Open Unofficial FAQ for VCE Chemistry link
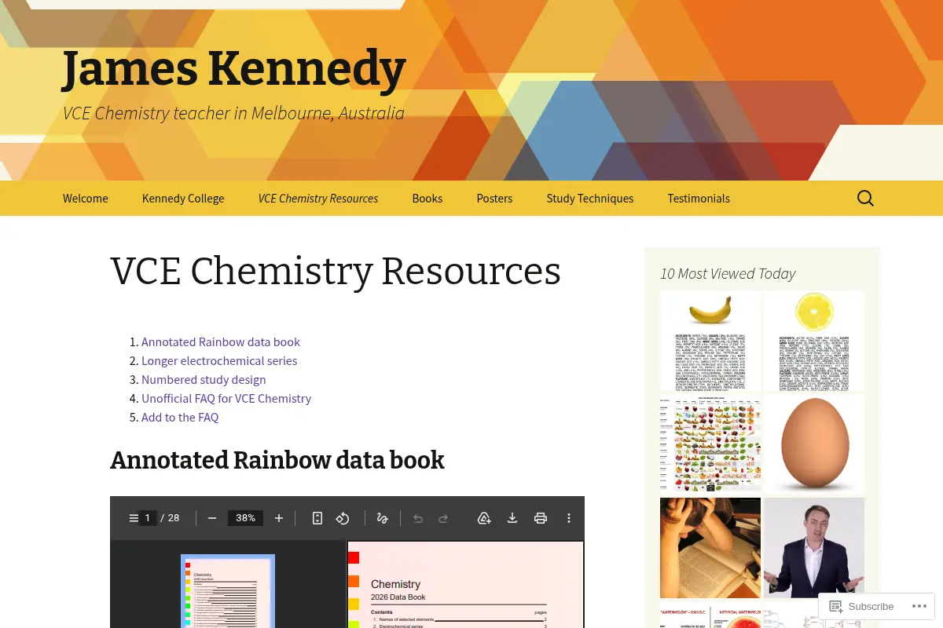Viewport: 943px width, 628px height. [x=226, y=399]
